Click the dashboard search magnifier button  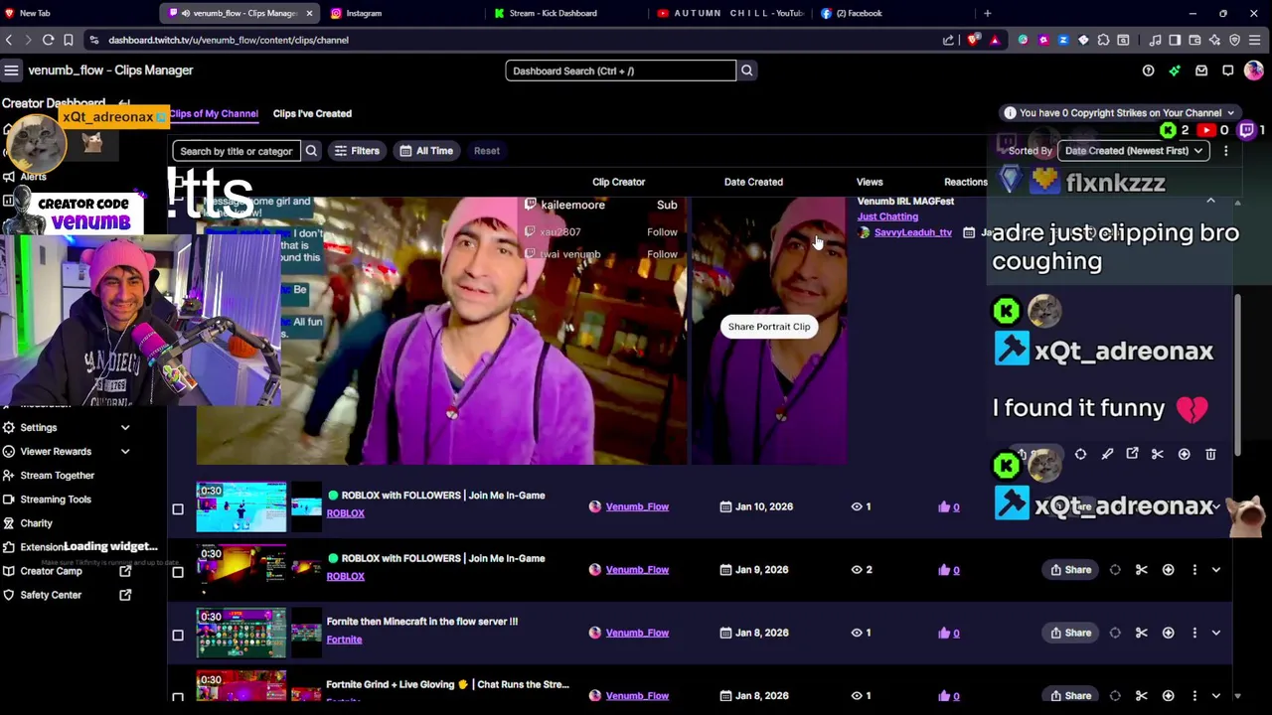click(x=746, y=71)
